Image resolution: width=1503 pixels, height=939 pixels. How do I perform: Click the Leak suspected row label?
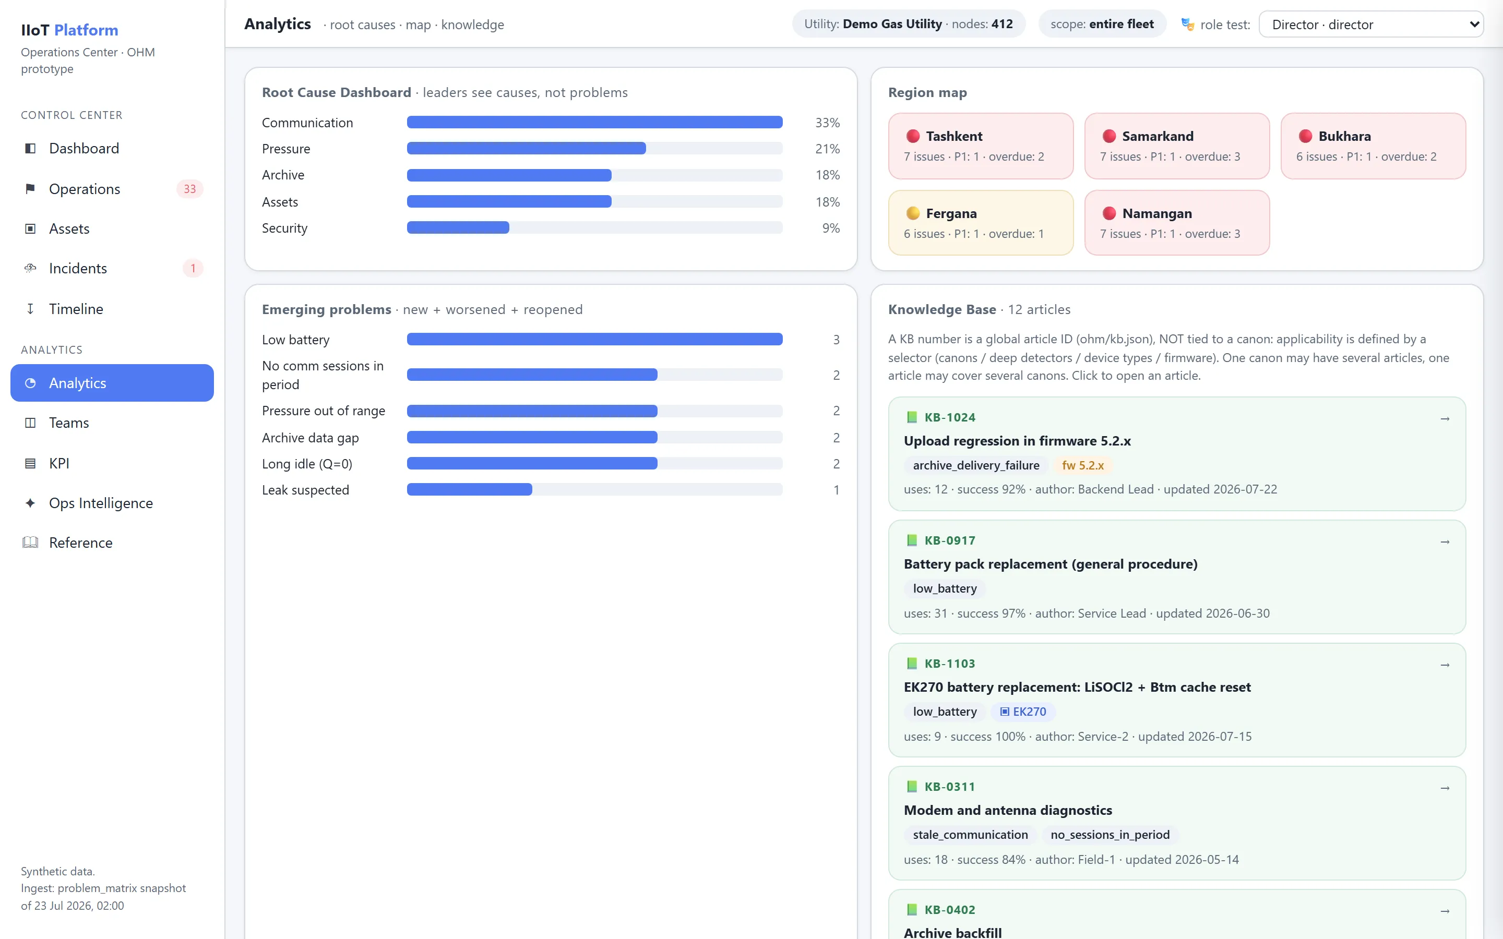coord(305,490)
